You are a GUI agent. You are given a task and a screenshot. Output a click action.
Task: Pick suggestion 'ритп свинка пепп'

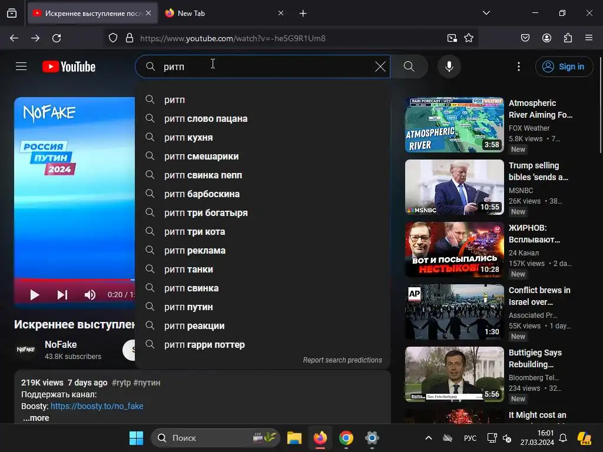[x=263, y=175]
